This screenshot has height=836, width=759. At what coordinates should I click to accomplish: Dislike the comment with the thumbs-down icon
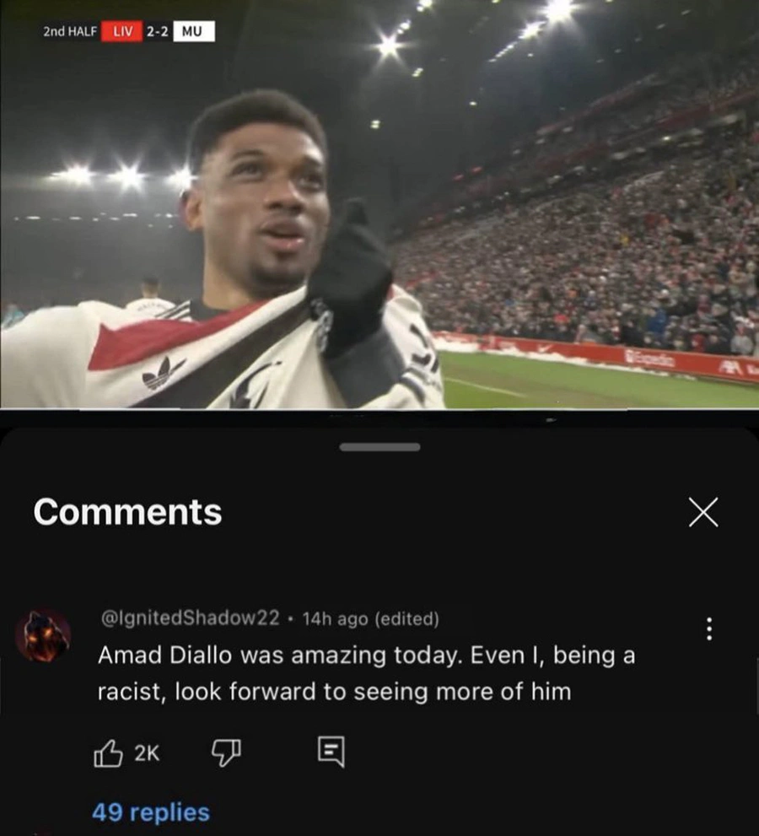pyautogui.click(x=226, y=752)
